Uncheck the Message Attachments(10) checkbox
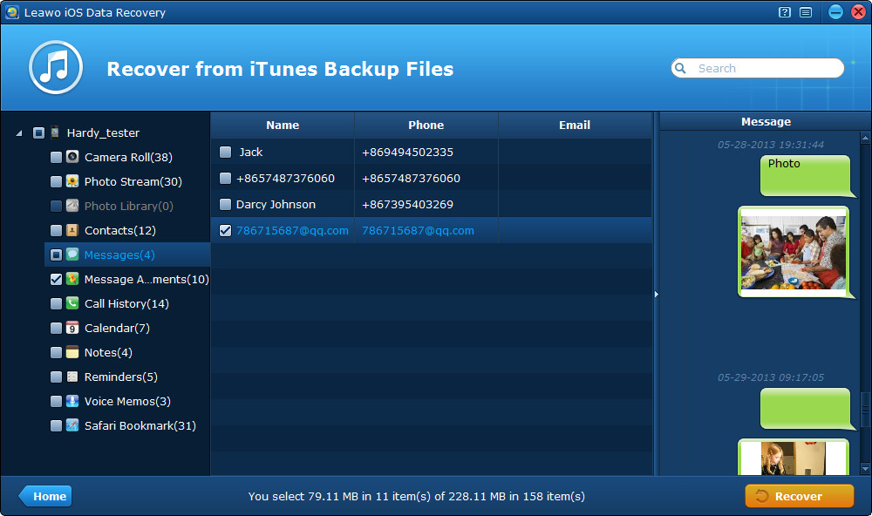Viewport: 872px width, 516px height. tap(56, 280)
